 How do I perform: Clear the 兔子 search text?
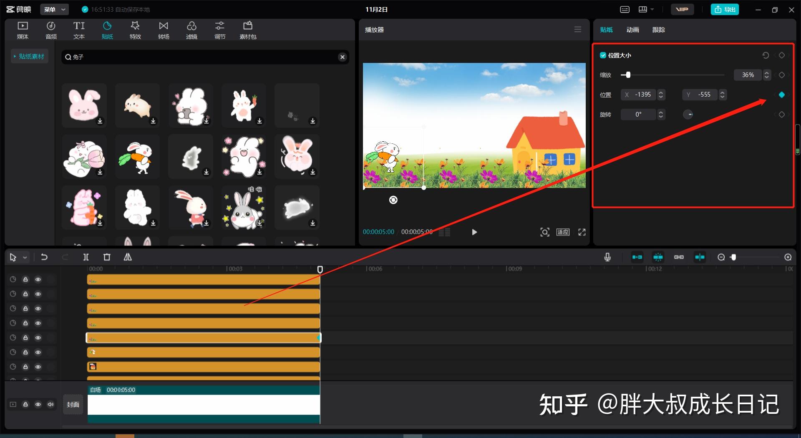[342, 57]
